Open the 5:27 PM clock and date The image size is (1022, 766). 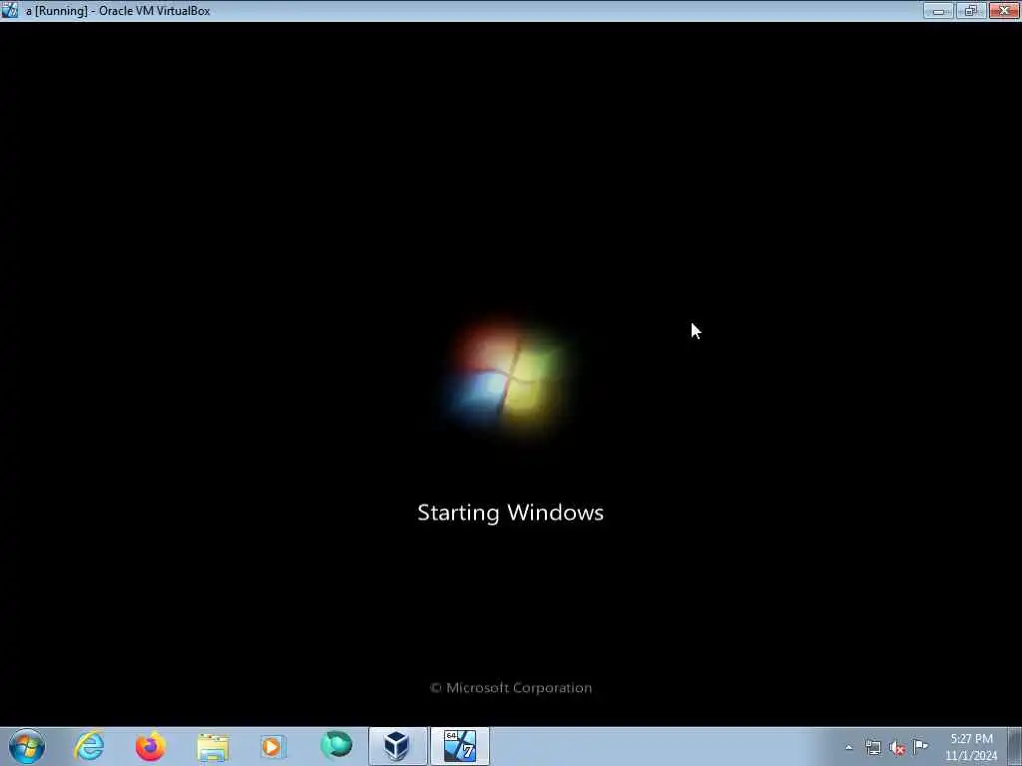pyautogui.click(x=971, y=747)
